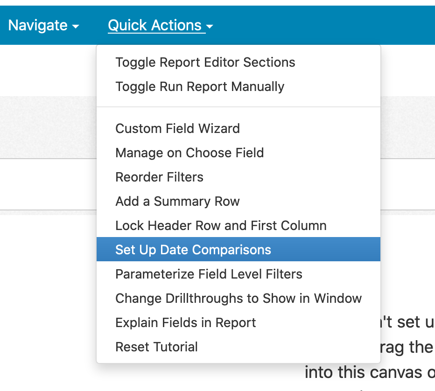Launch the Custom Field Wizard
435x391 pixels.
pos(177,129)
